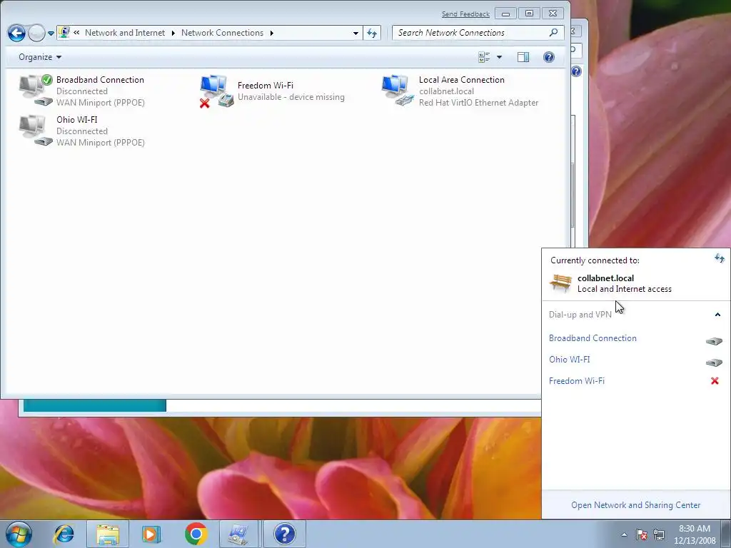The width and height of the screenshot is (731, 548).
Task: Open the recent pages dropdown arrow
Action: tap(51, 34)
